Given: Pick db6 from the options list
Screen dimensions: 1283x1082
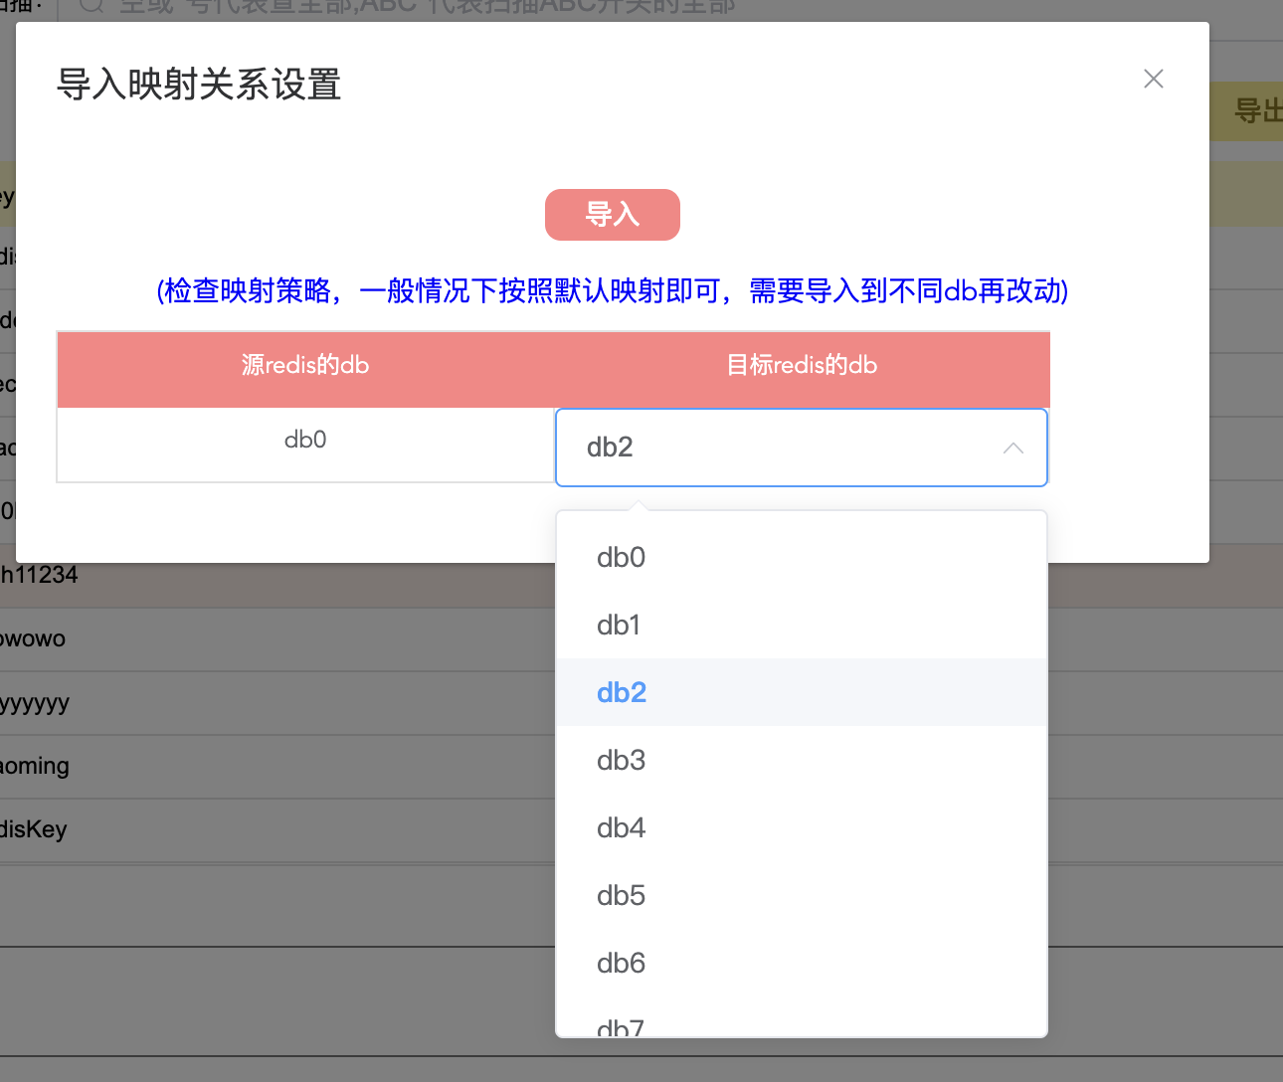Looking at the screenshot, I should [621, 964].
